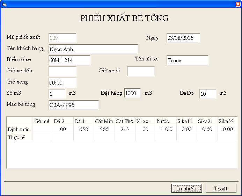The width and height of the screenshot is (242, 196).
Task: Click the Đá 1 column header
Action: click(84, 121)
